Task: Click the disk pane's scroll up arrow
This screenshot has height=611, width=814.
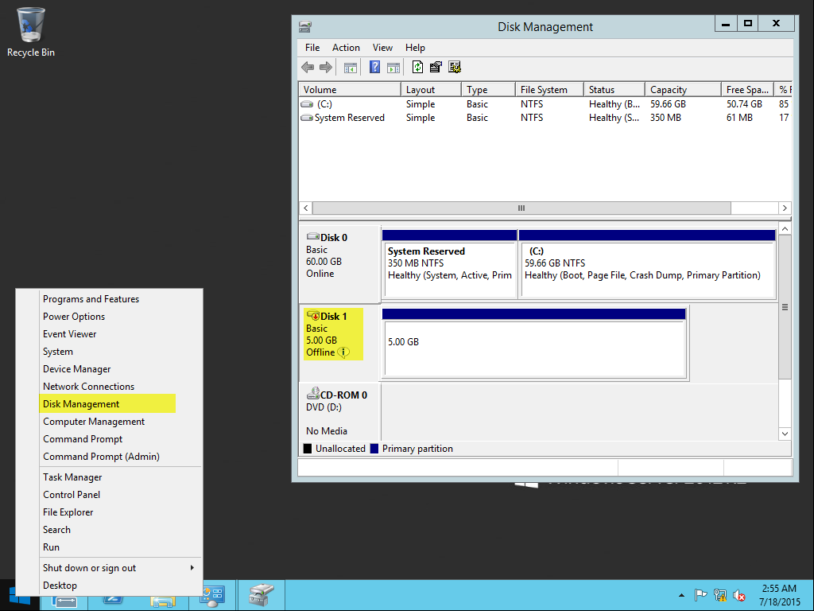Action: 785,229
